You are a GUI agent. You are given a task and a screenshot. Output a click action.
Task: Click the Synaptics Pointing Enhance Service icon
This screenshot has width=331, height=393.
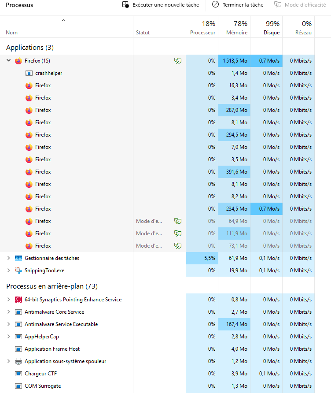click(x=18, y=300)
